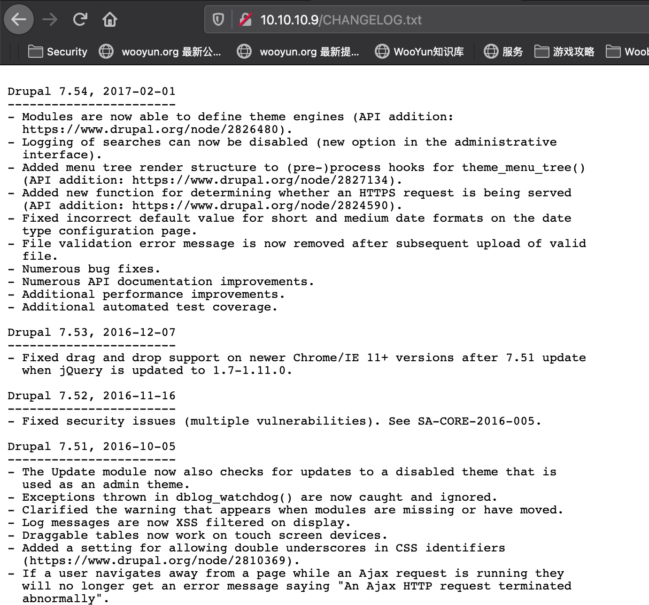
Task: Click the text 'https://www.drupal.org/node/2827134'
Action: pos(261,180)
